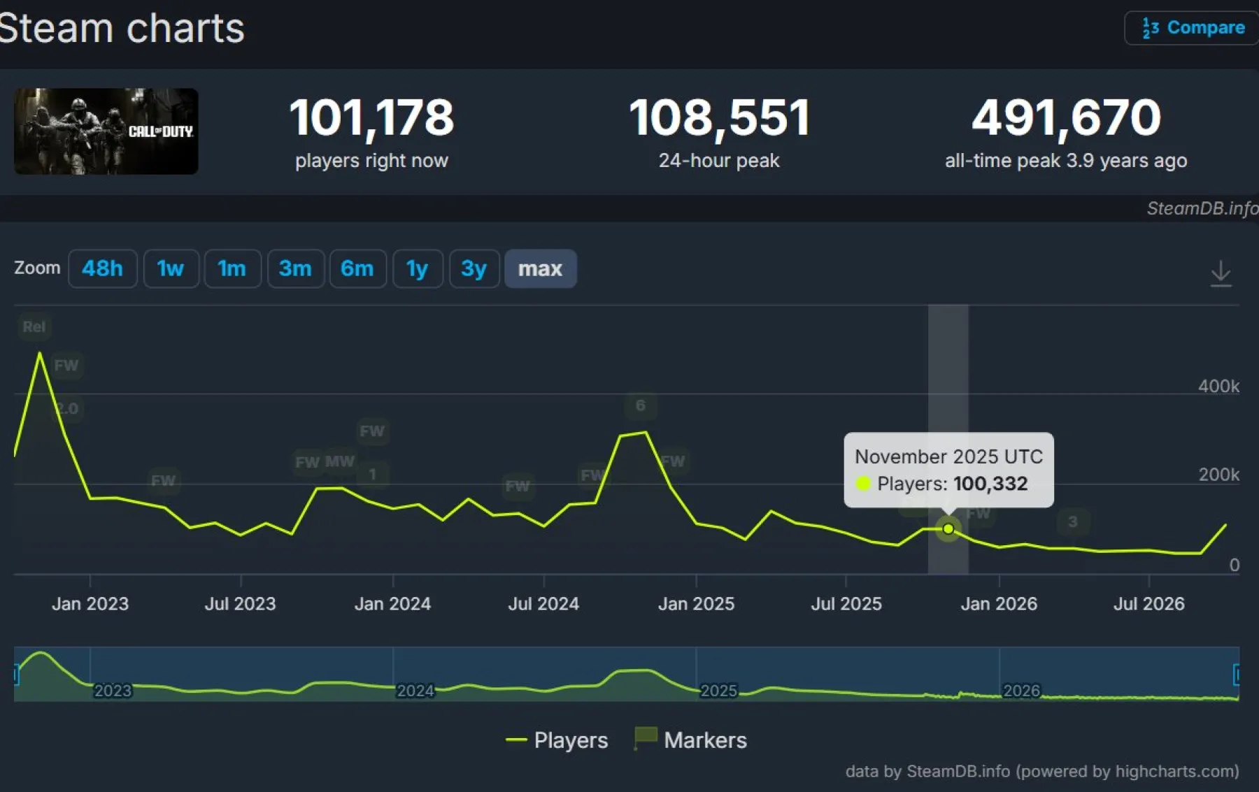Select the 6m zoom range

357,268
